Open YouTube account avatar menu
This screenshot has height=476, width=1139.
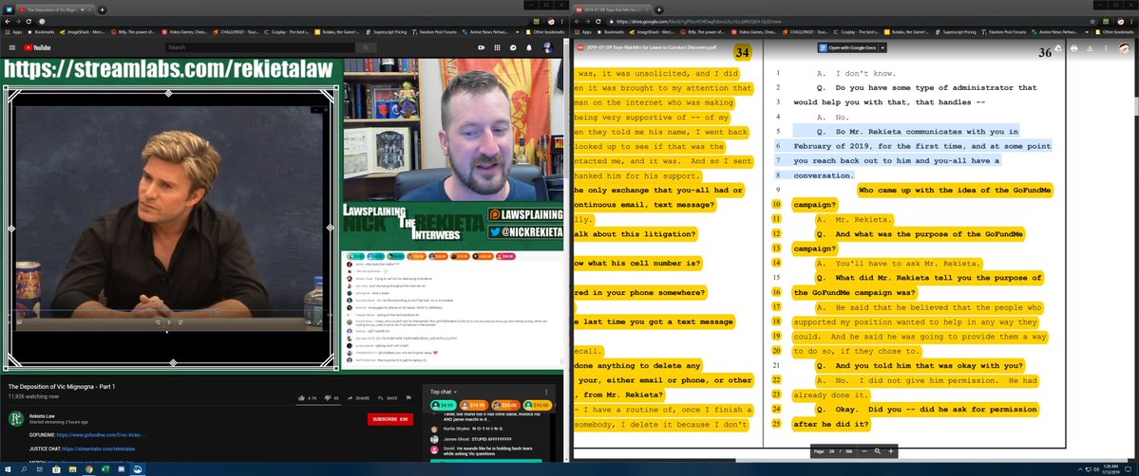[548, 48]
